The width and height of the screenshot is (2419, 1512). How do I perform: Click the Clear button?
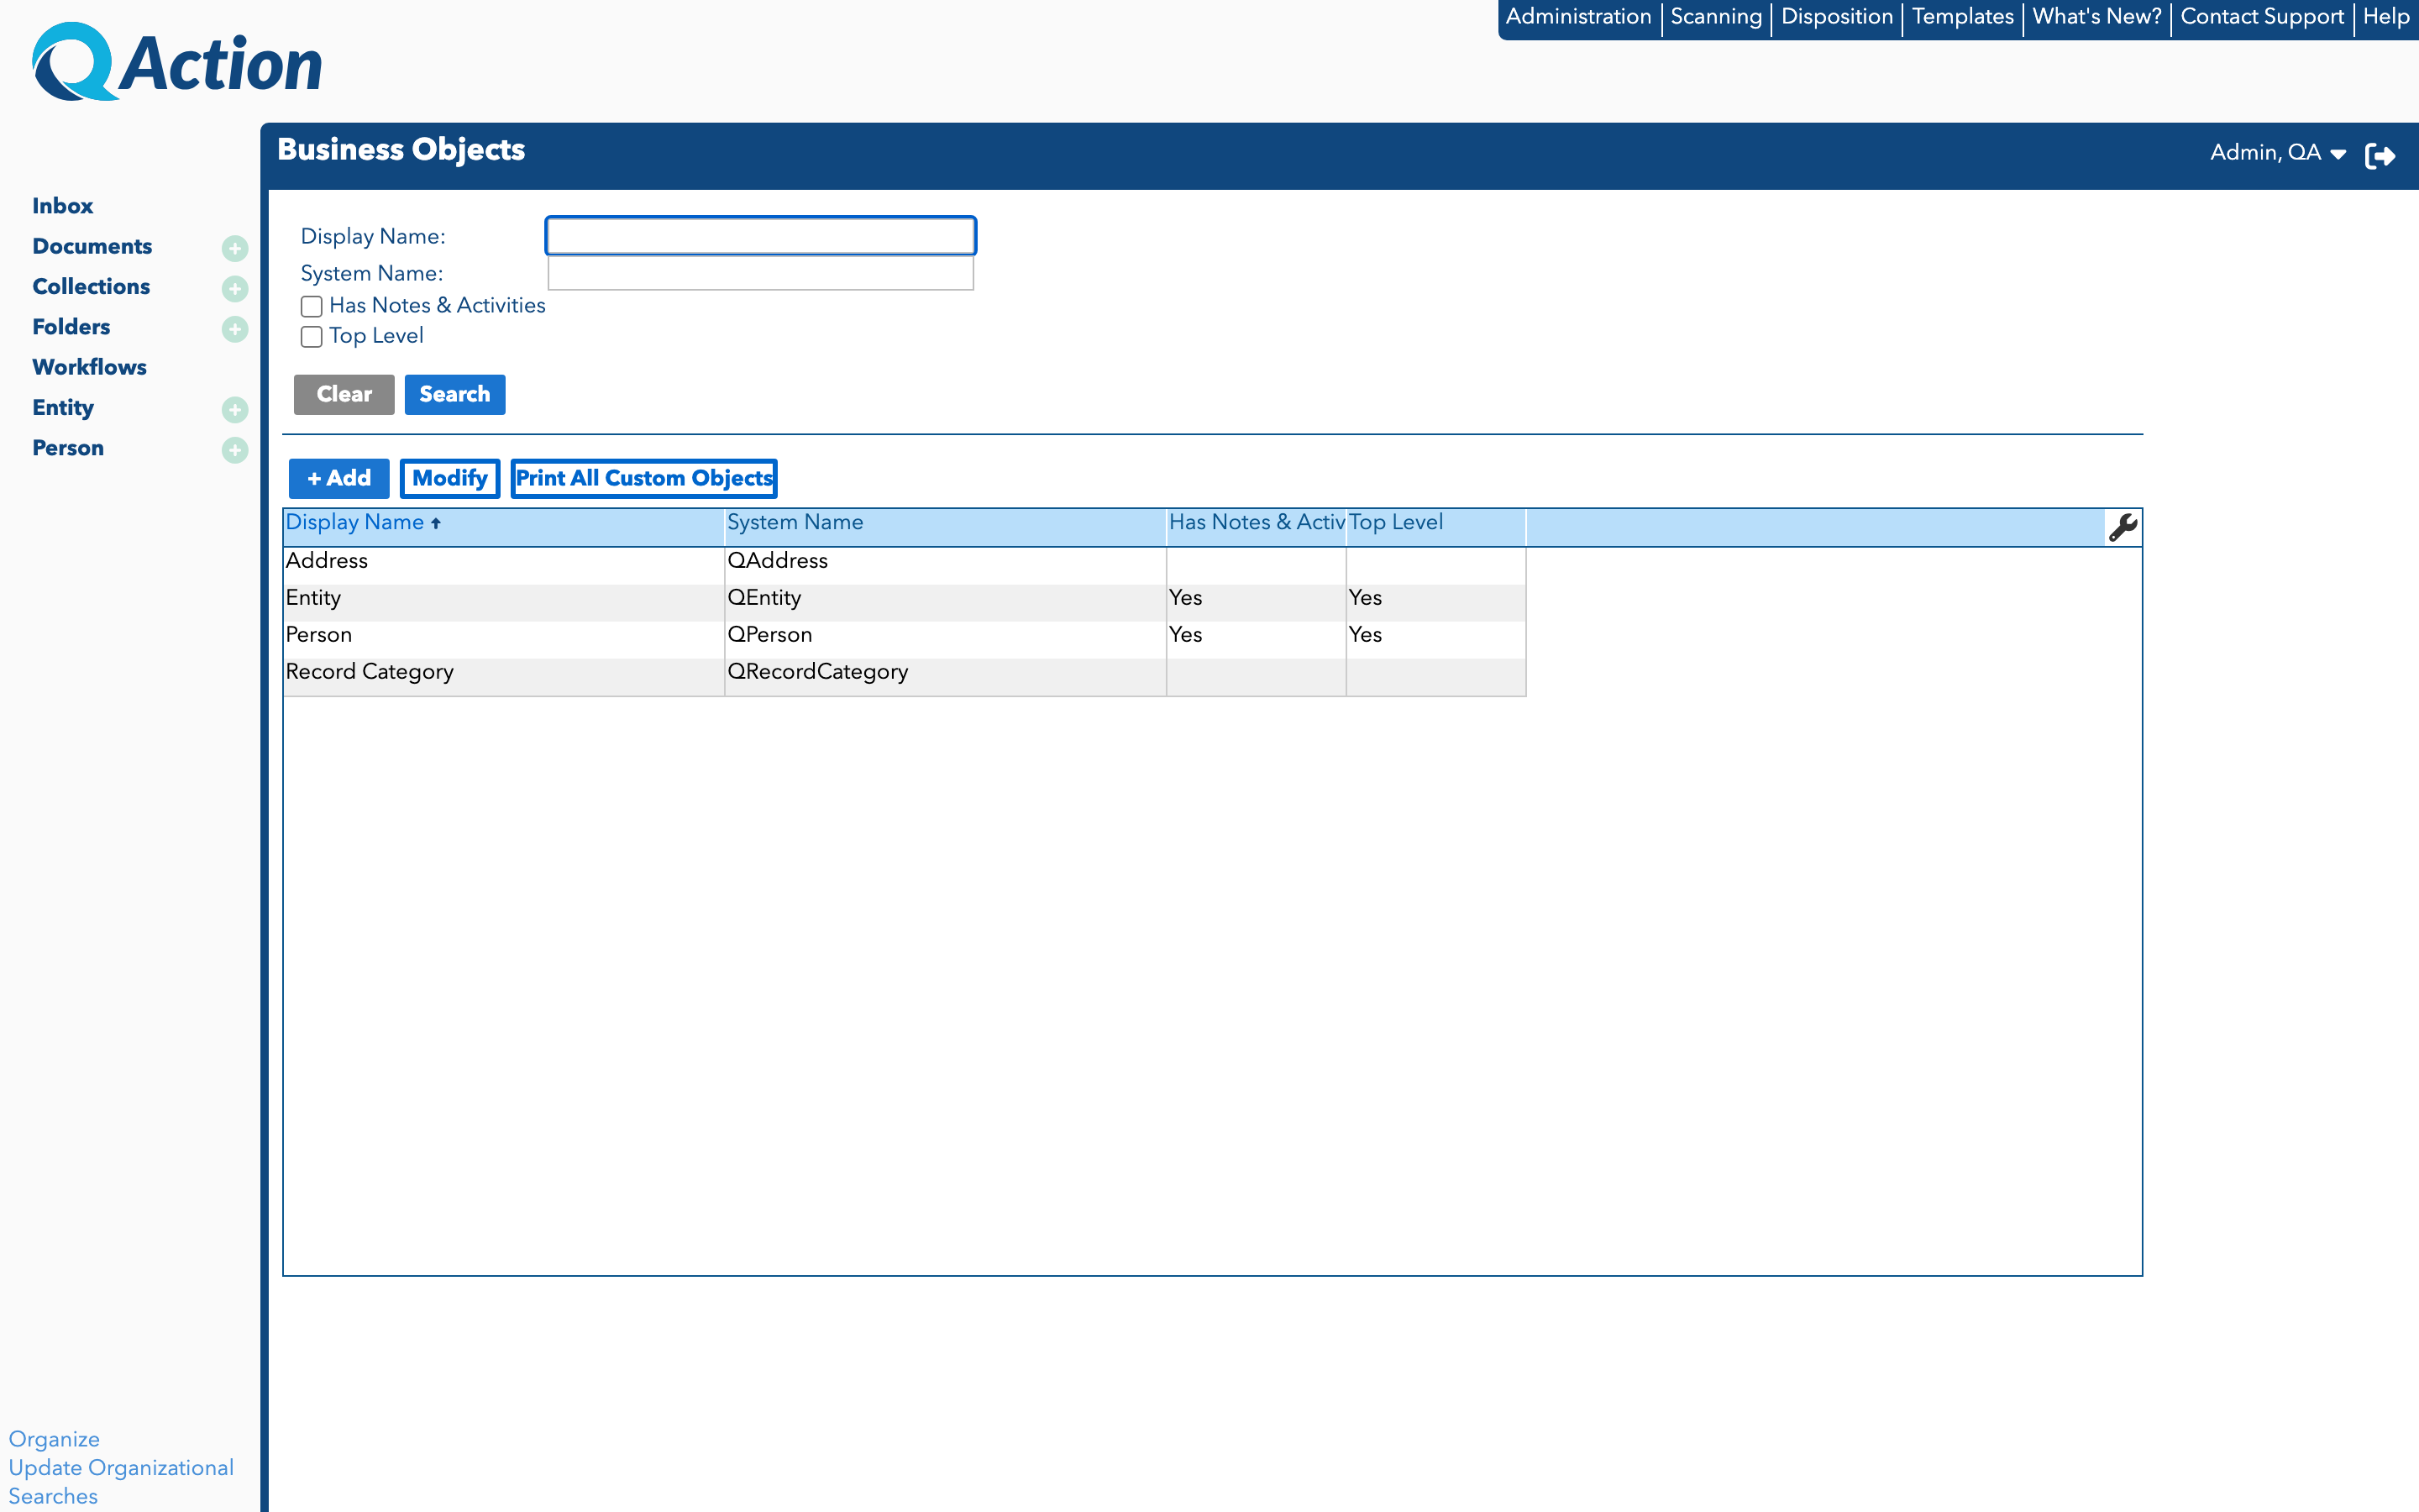coord(344,394)
